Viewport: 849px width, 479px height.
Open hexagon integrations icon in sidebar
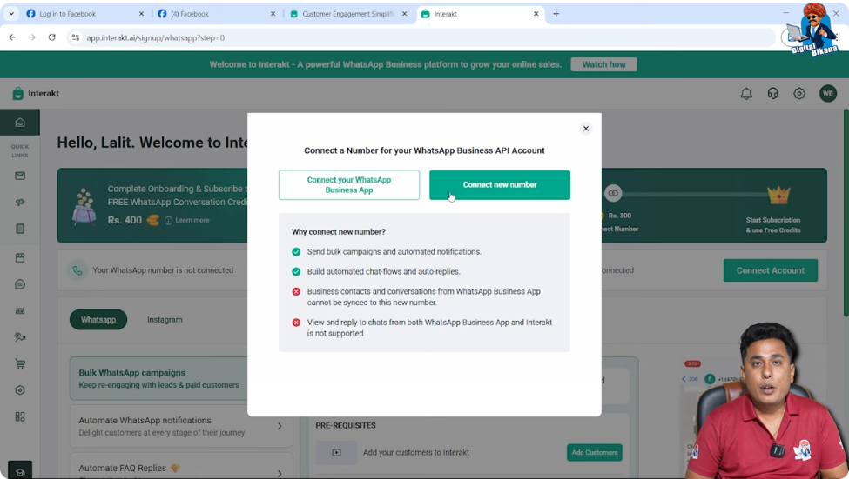click(20, 390)
